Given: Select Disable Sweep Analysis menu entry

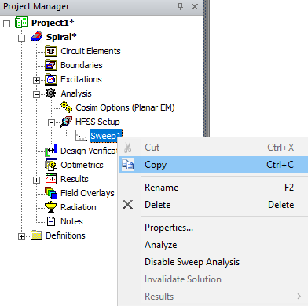Looking at the screenshot, I should pos(214,262).
